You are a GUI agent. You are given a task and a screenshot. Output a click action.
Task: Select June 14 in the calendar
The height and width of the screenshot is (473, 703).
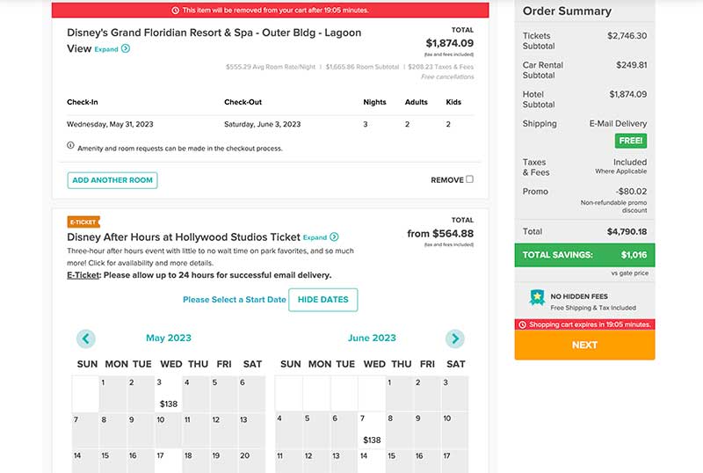[x=372, y=461]
